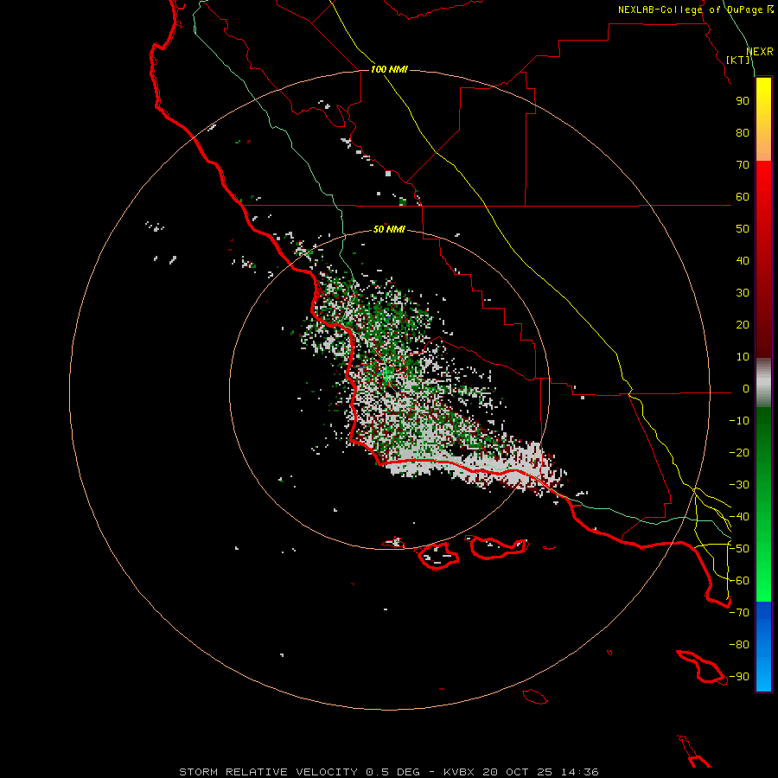778x778 pixels.
Task: Click the positive 30 scale value
Action: [743, 293]
